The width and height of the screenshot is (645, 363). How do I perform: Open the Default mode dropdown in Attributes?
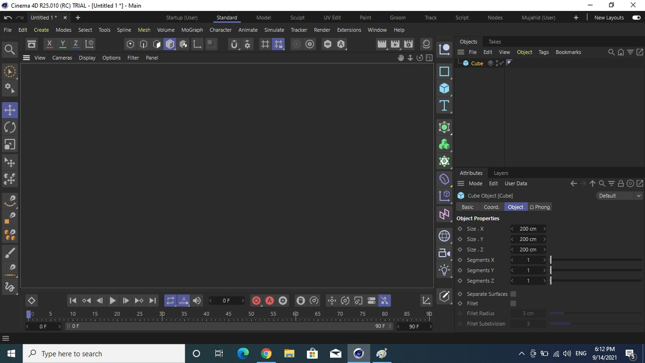tap(619, 196)
